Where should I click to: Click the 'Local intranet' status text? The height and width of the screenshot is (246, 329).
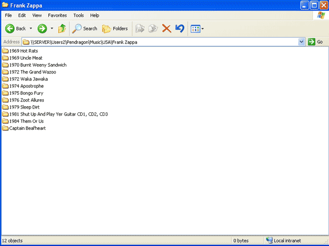(287, 241)
